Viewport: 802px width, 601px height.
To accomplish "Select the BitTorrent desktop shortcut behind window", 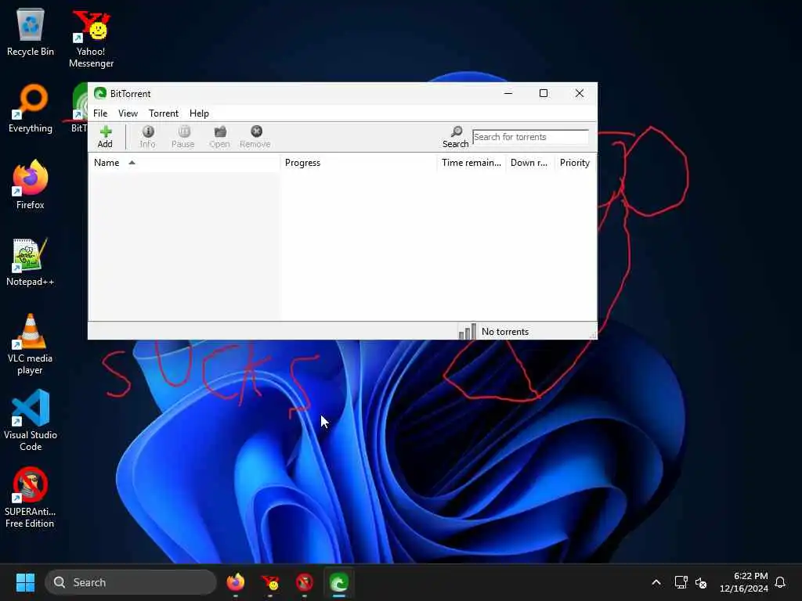I will coord(79,109).
